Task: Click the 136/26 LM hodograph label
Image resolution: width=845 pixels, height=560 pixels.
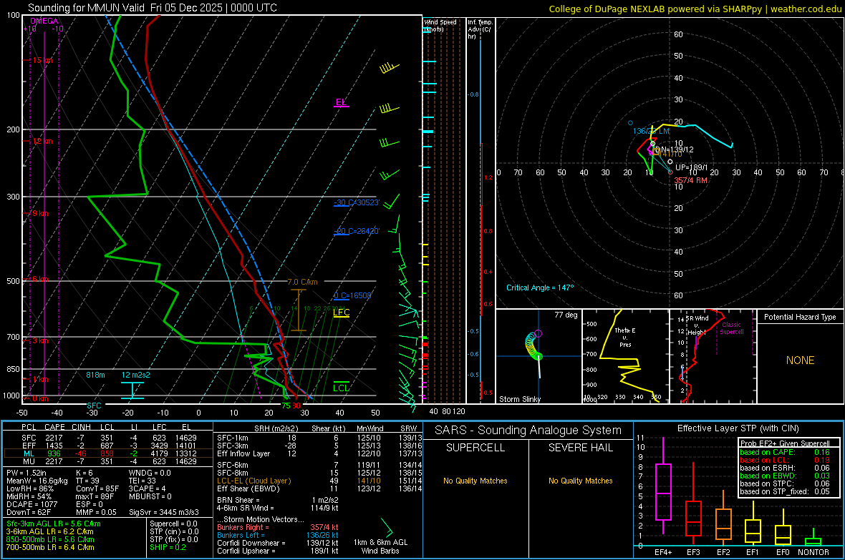Action: point(651,131)
